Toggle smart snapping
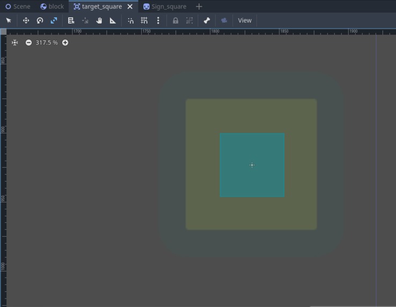This screenshot has width=396, height=307. point(130,20)
